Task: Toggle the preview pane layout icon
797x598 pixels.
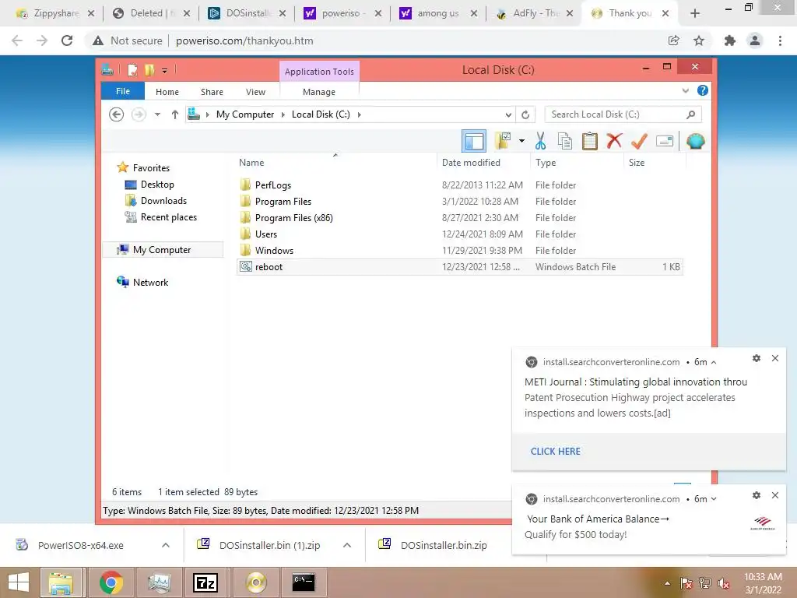Action: click(x=474, y=141)
